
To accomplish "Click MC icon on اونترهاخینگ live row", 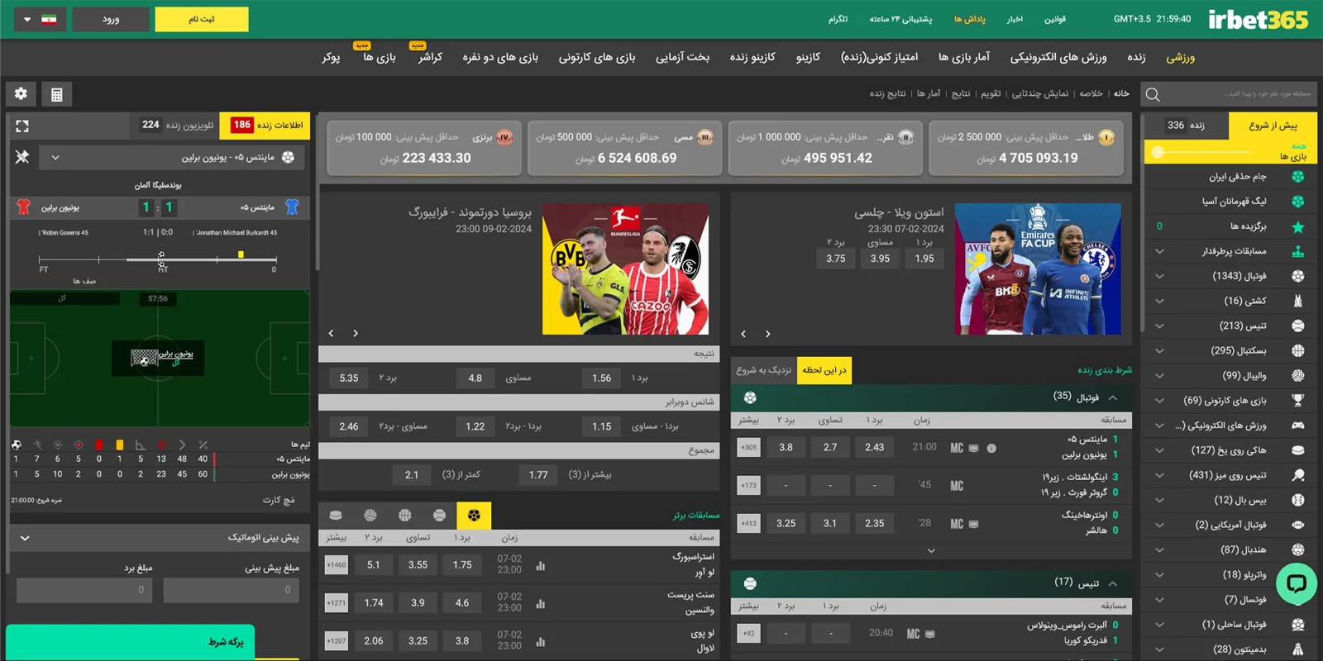I will [x=957, y=524].
